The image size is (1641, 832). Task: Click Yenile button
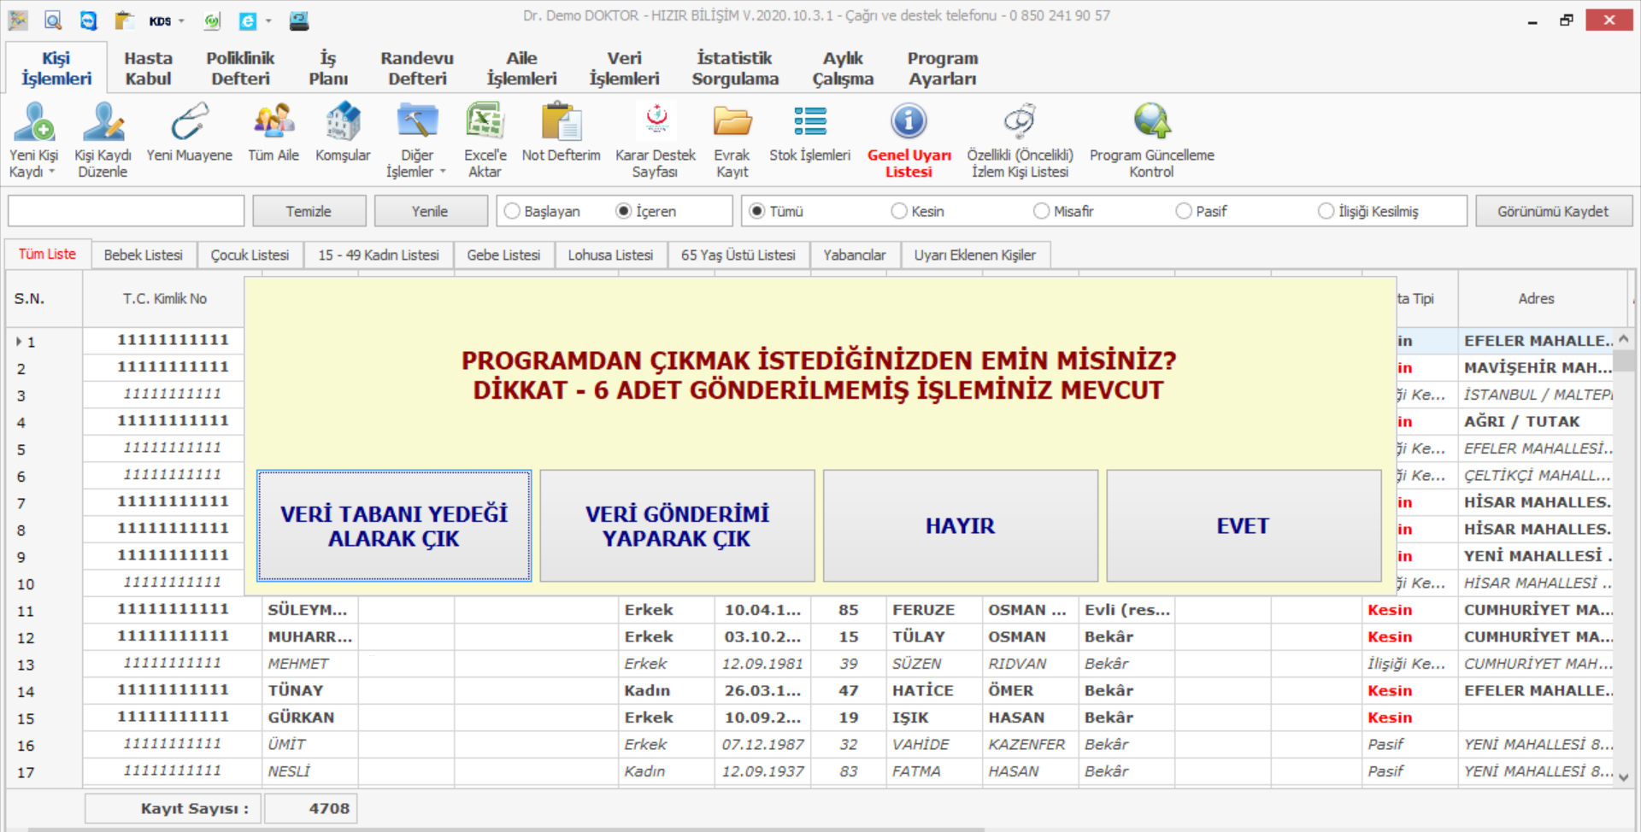pos(430,211)
